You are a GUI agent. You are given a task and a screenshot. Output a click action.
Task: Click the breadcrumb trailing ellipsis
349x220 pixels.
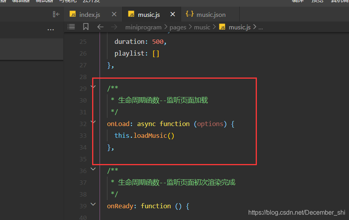click(261, 28)
